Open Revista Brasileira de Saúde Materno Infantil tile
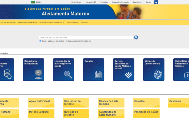This screenshot has width=189, height=118. pos(124,70)
